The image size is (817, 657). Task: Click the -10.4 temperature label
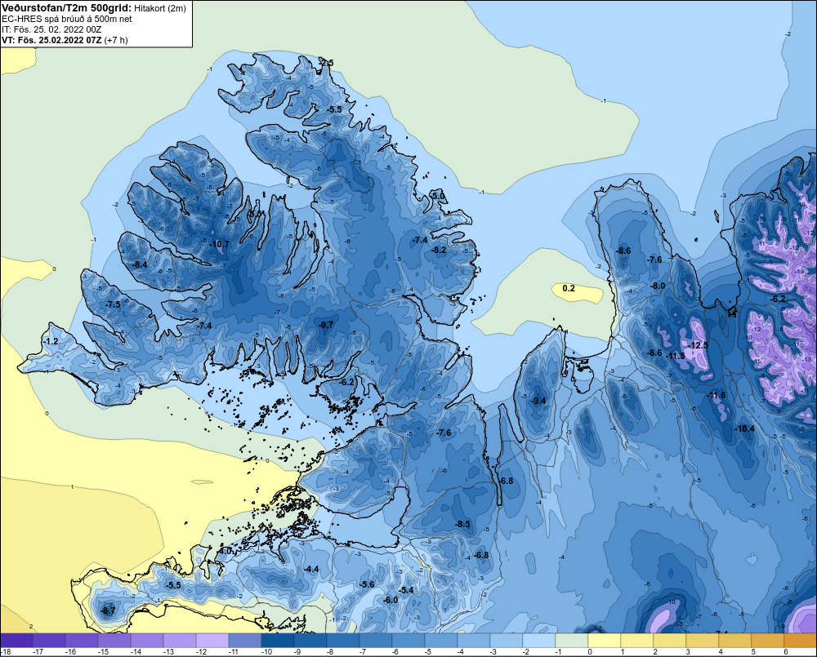point(744,428)
